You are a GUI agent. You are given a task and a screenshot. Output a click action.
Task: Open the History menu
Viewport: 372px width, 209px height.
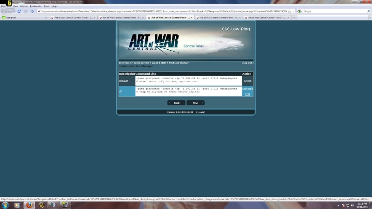24,6
